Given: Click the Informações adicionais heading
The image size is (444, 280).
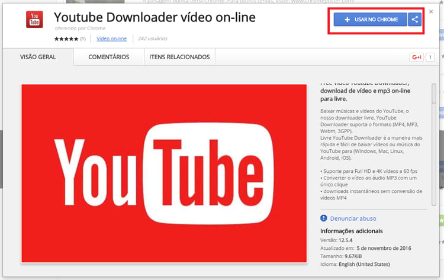Looking at the screenshot, I should click(352, 231).
